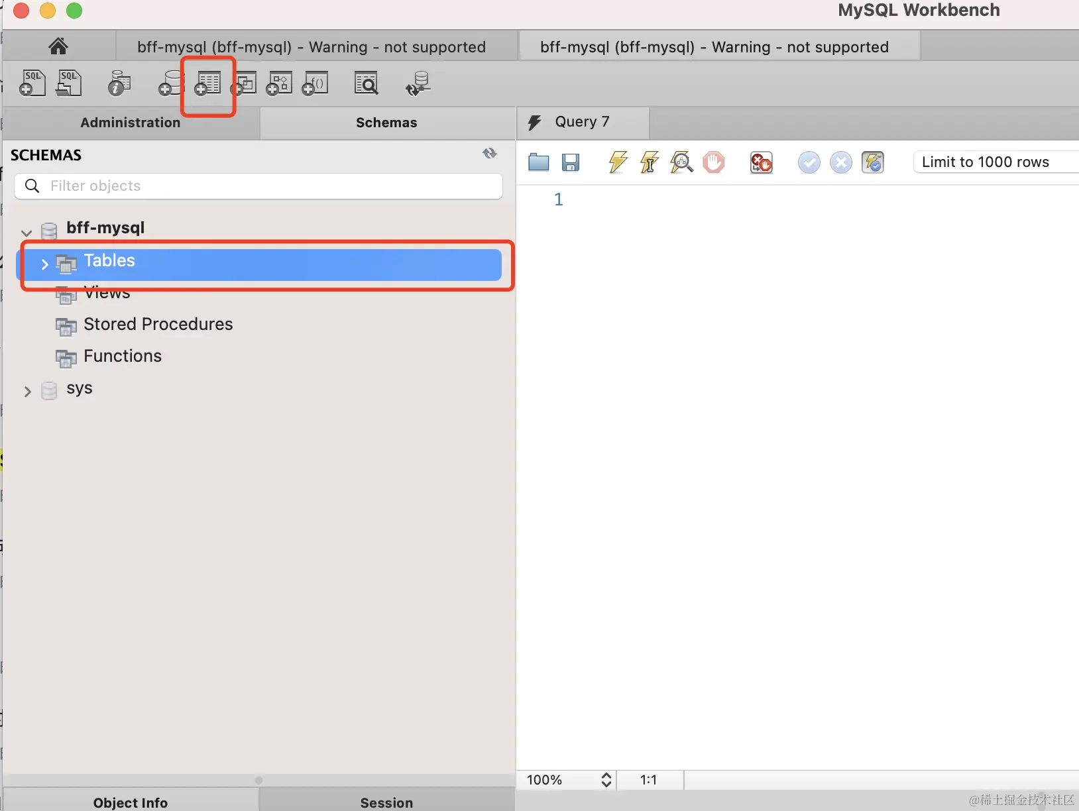Toggle auto-commit mode
The image size is (1079, 811).
point(874,162)
